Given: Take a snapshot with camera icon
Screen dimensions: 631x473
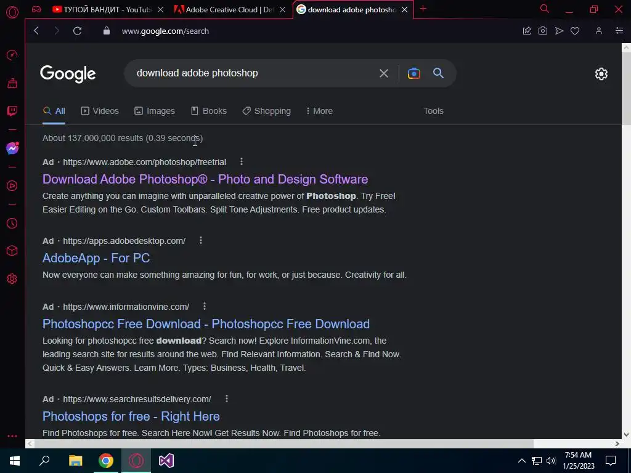Looking at the screenshot, I should [x=543, y=31].
